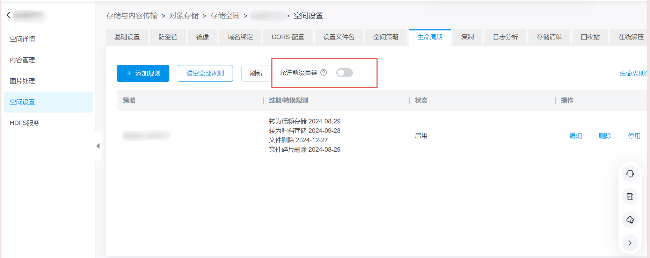The height and width of the screenshot is (258, 650).
Task: Open the customer service headset icon
Action: pos(630,174)
